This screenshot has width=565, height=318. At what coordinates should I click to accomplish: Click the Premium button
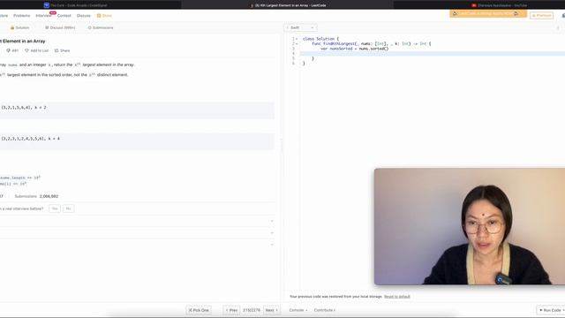tap(541, 16)
